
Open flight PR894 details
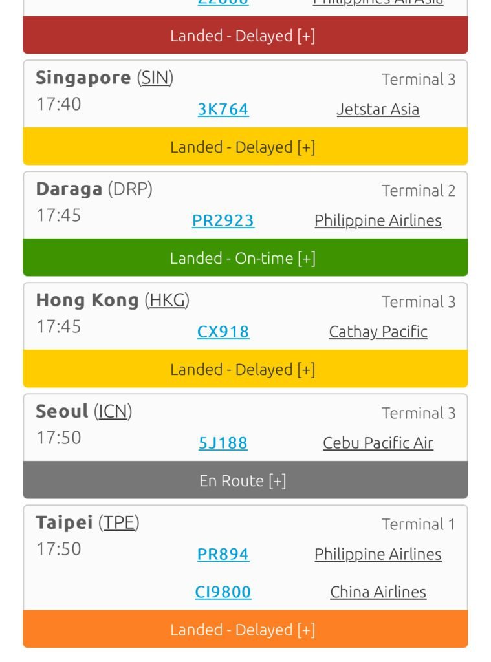[223, 554]
